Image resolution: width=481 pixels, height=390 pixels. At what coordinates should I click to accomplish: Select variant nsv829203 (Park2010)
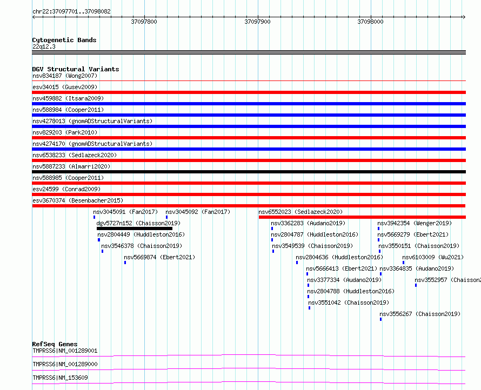tap(65, 132)
